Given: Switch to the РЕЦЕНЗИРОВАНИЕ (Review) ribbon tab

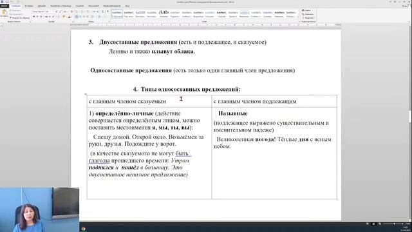Looking at the screenshot, I should 111,6.
